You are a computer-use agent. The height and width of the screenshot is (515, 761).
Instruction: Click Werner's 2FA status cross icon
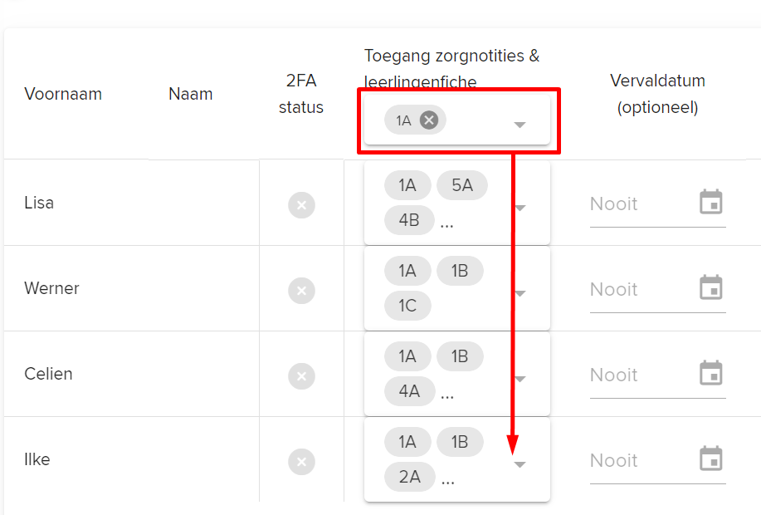click(x=301, y=291)
